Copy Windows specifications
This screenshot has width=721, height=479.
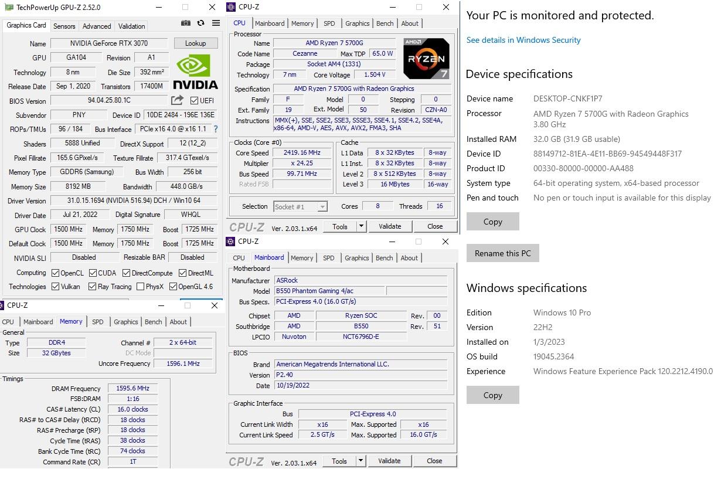493,395
